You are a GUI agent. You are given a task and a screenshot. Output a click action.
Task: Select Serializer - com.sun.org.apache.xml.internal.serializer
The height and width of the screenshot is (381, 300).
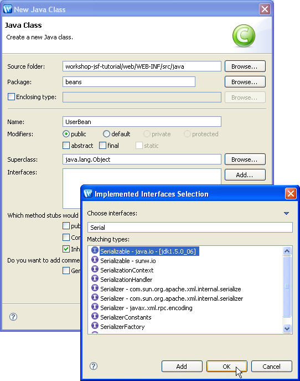click(172, 298)
